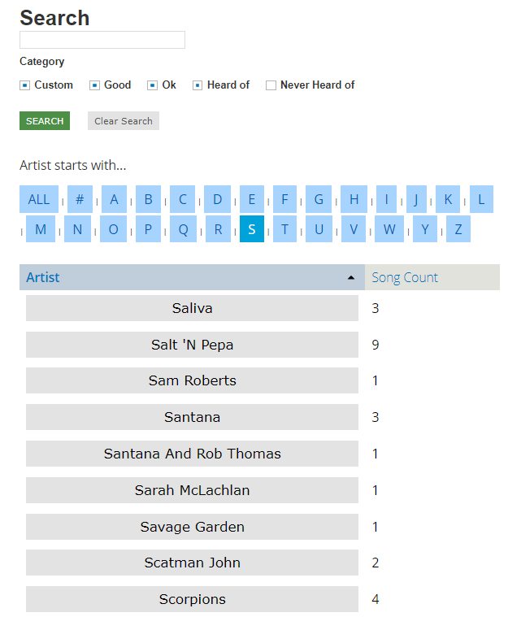Open Sarah McLachlan artist row
This screenshot has width=508, height=617.
click(x=192, y=490)
